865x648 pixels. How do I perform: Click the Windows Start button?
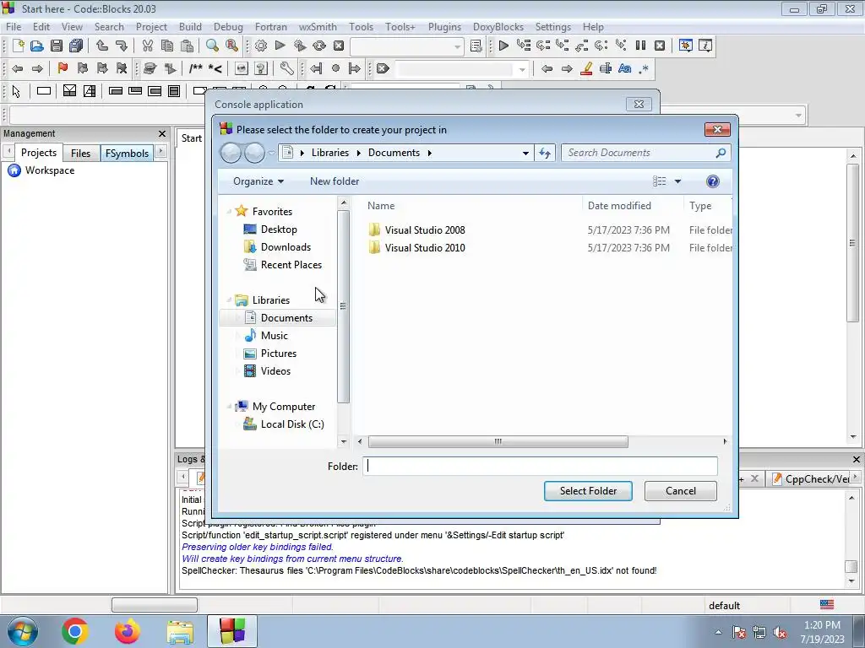(23, 631)
